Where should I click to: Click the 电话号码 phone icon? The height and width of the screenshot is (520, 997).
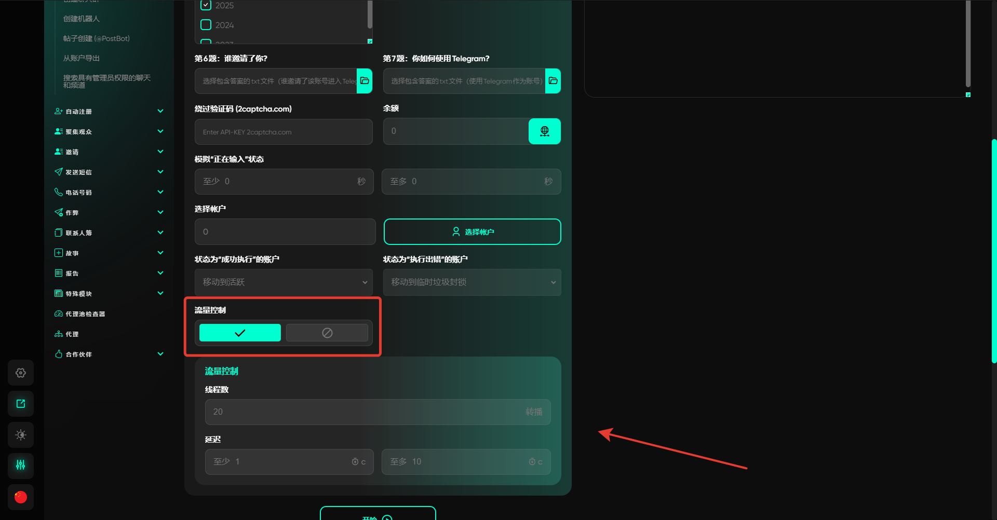[59, 192]
